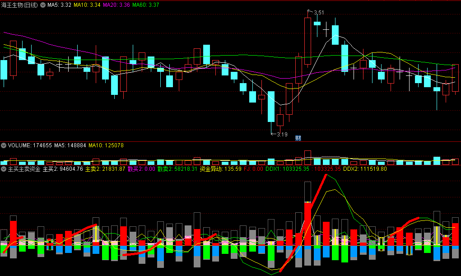Click the MA10: 3.34 label
461x276 pixels.
point(87,5)
